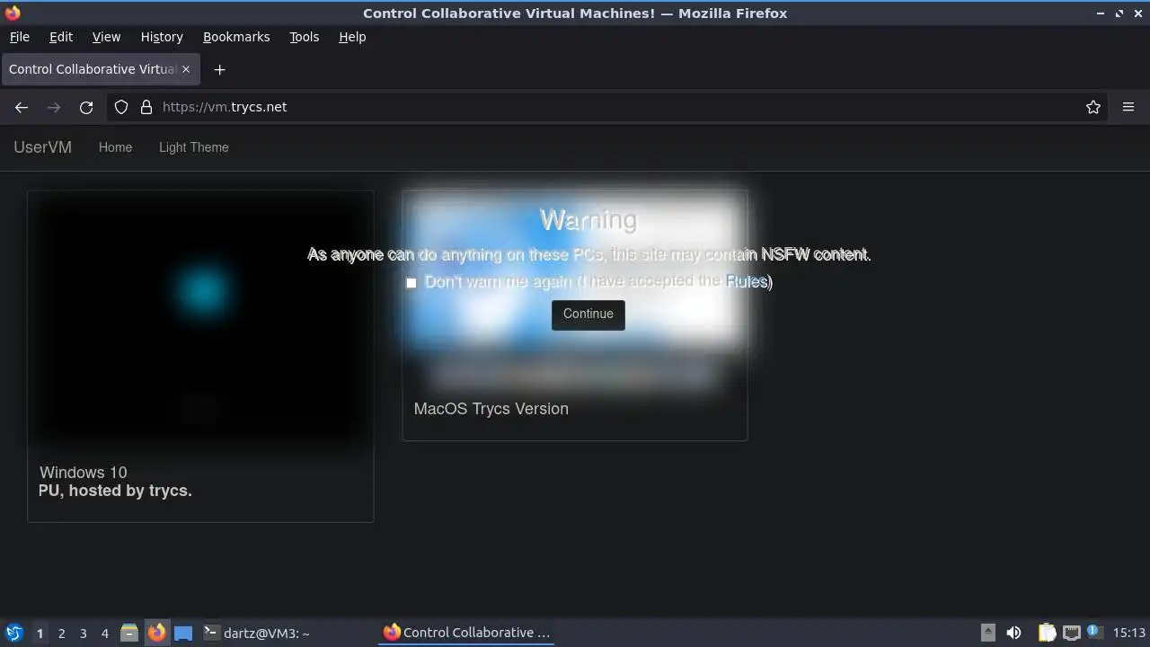The width and height of the screenshot is (1150, 647).
Task: Click the Continue button in the warning dialog
Action: [588, 314]
